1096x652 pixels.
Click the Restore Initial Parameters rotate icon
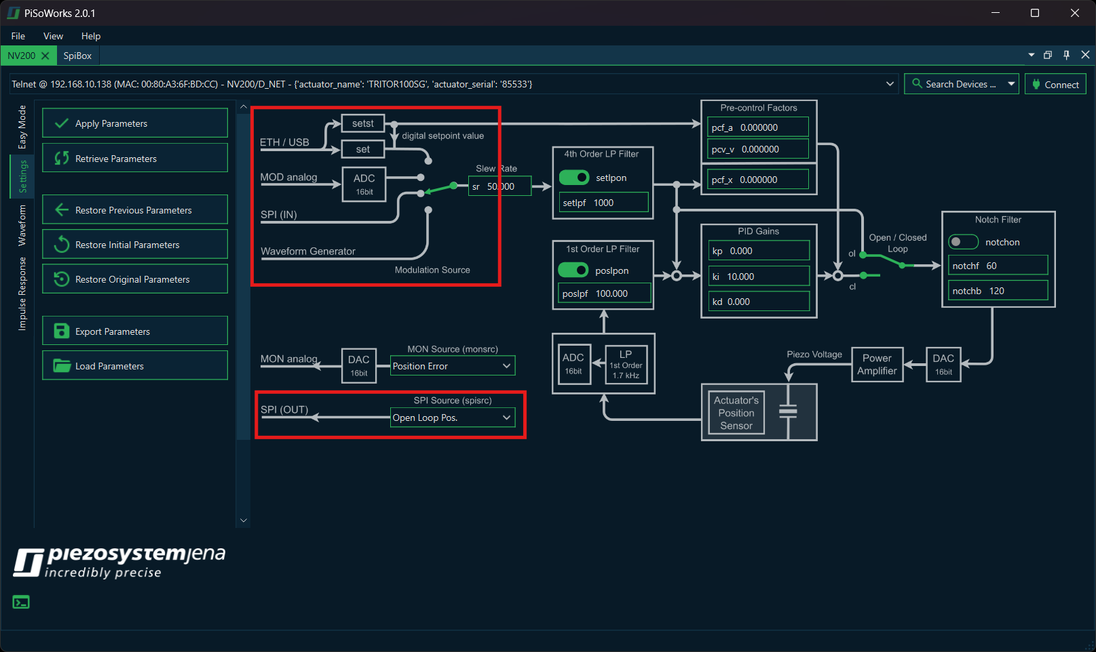(61, 244)
